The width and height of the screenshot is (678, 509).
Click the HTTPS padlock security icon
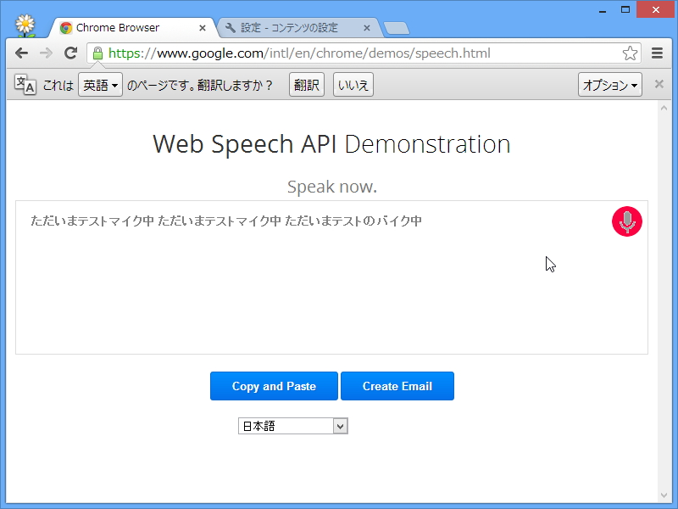click(x=98, y=53)
